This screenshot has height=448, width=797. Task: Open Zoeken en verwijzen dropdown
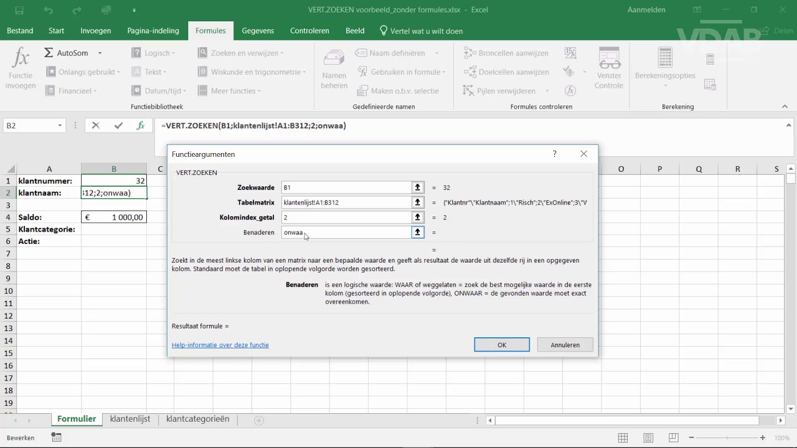pos(240,54)
